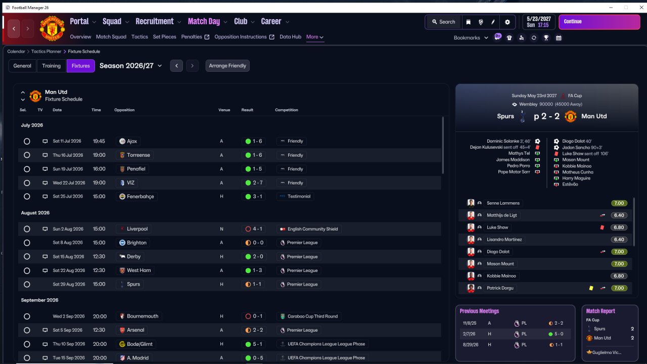Open the bookmark icon in the top toolbar
This screenshot has height=364, width=647.
(x=469, y=22)
